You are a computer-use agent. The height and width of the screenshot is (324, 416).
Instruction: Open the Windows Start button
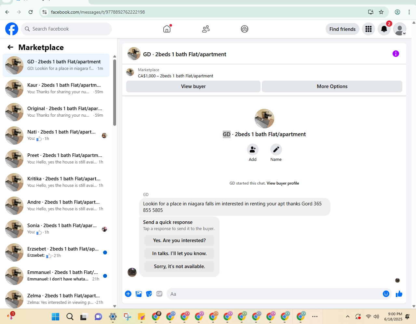(56, 317)
